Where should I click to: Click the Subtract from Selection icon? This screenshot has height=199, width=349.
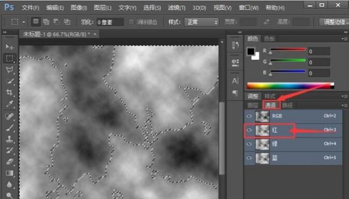56,22
